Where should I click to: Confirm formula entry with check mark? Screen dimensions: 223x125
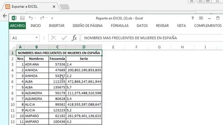tap(64, 38)
